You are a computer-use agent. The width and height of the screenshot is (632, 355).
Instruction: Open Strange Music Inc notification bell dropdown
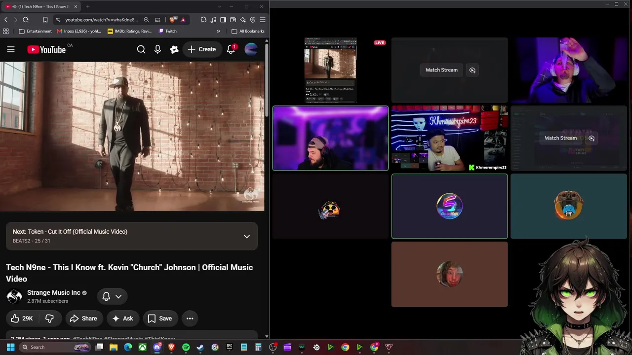(x=112, y=296)
